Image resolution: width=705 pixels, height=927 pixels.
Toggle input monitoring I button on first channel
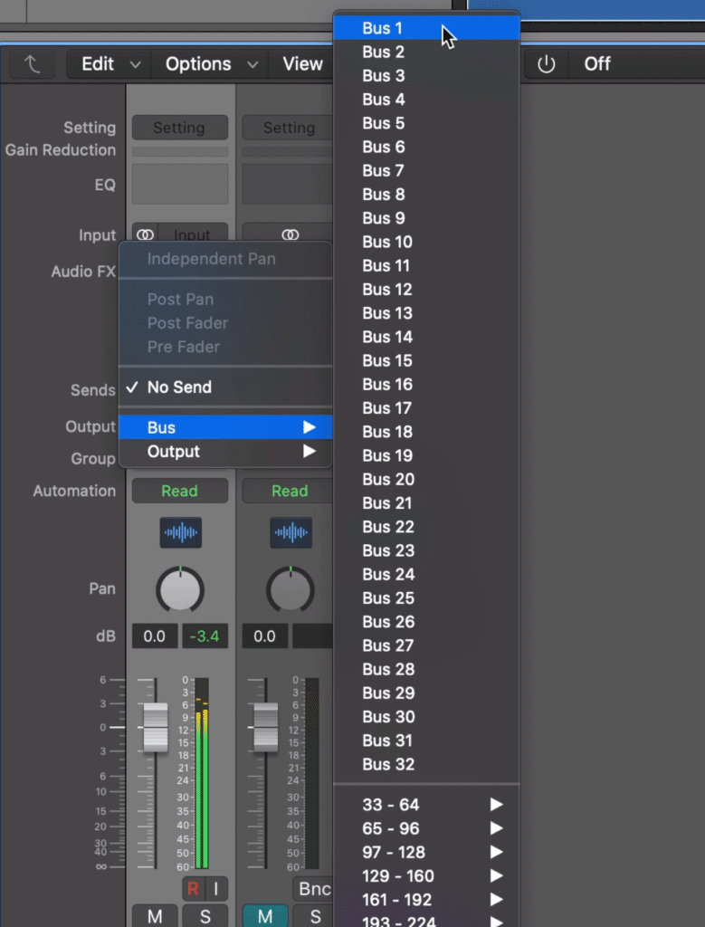pyautogui.click(x=216, y=889)
